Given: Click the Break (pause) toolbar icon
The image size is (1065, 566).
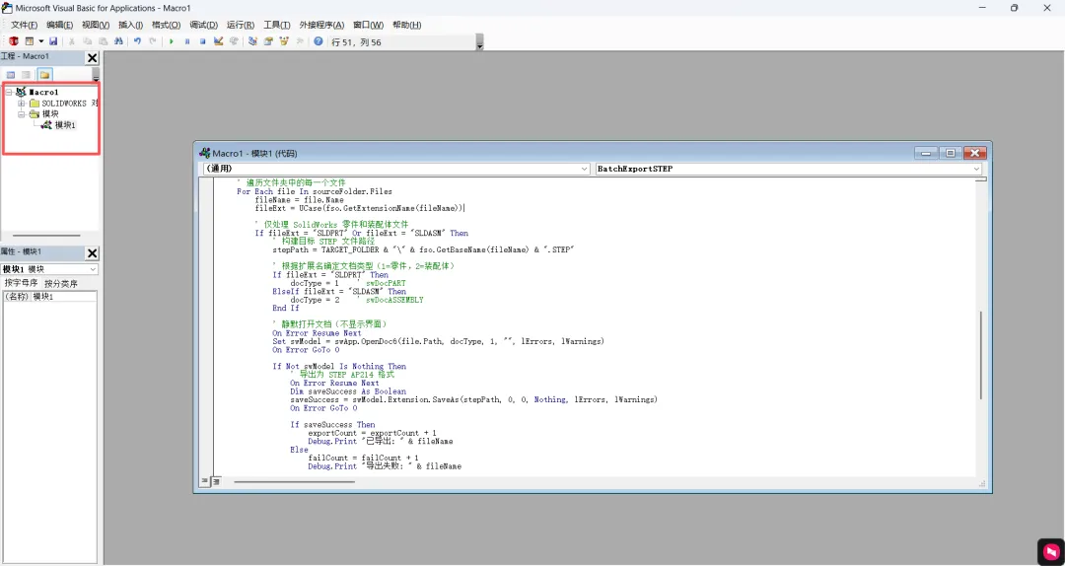Looking at the screenshot, I should [x=186, y=41].
